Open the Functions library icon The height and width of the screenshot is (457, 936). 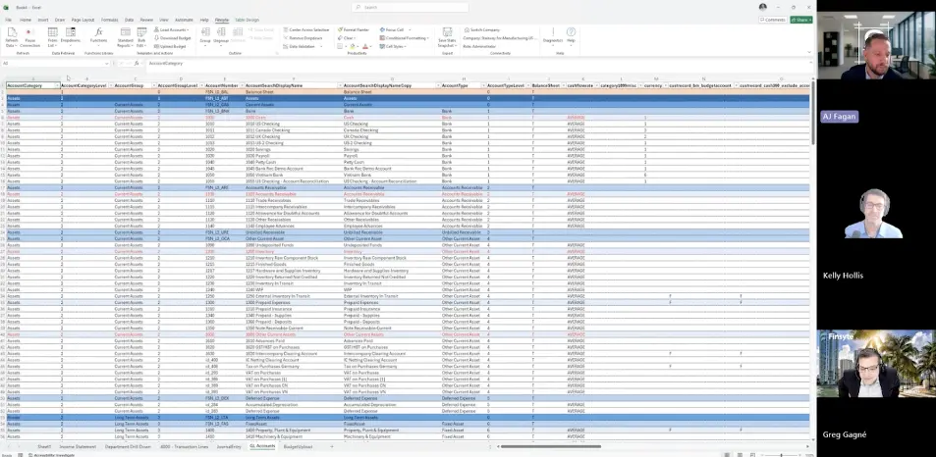99,36
